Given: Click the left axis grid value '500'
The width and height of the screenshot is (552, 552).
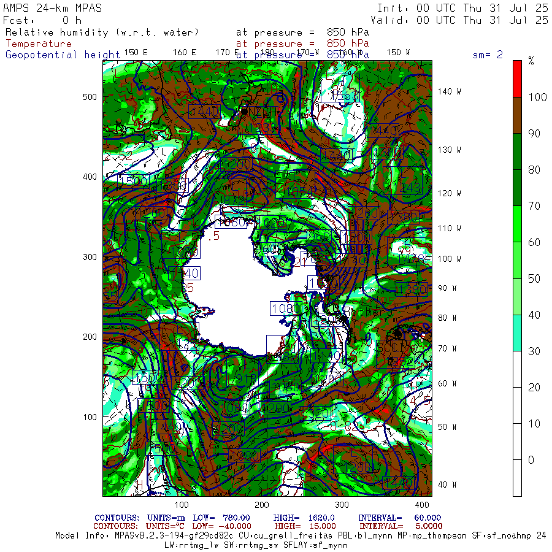Looking at the screenshot, I should 90,97.
